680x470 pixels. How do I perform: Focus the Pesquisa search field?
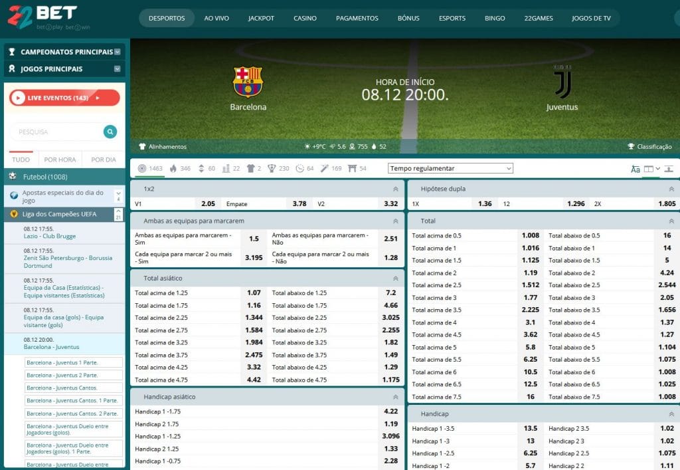coord(56,132)
